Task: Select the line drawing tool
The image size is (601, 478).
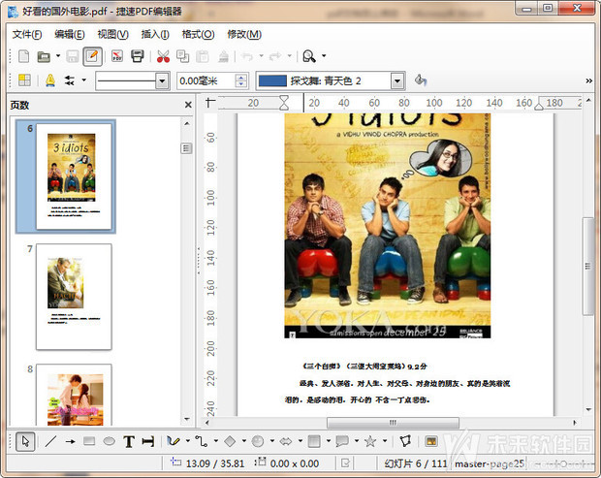Action: point(50,441)
